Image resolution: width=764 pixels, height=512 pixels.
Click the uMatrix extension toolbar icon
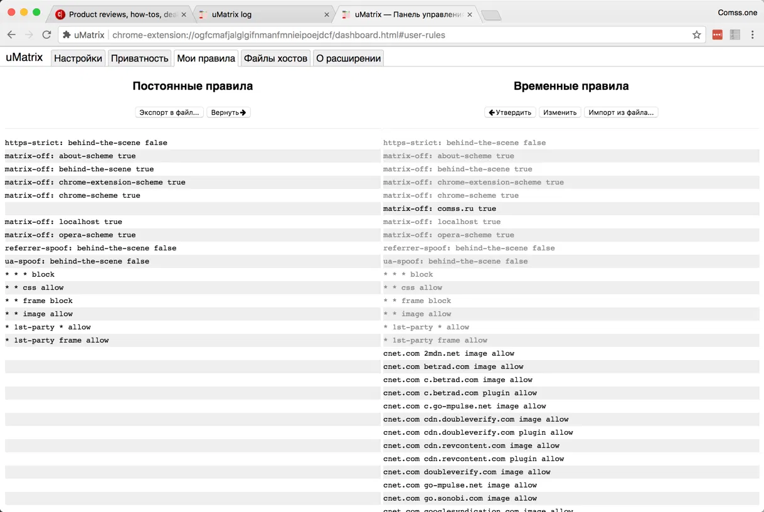(735, 35)
